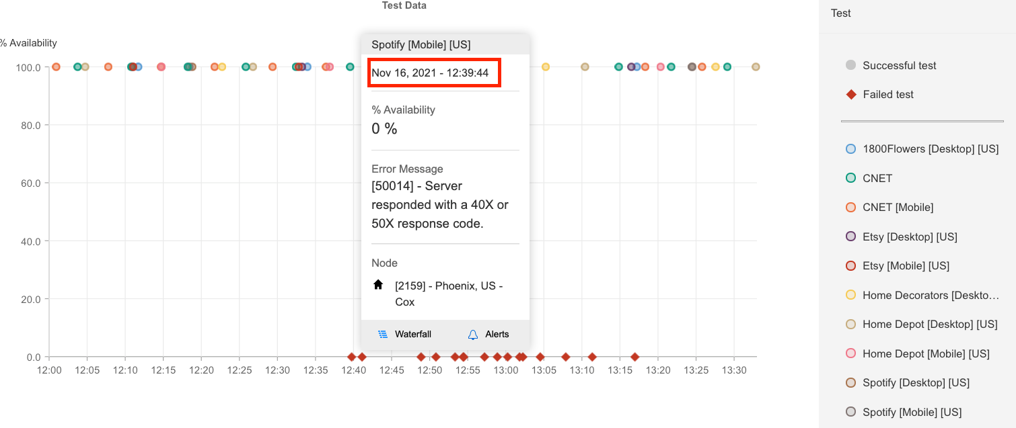
Task: Click the Home Depot [Mobile] pink circle
Action: click(850, 353)
